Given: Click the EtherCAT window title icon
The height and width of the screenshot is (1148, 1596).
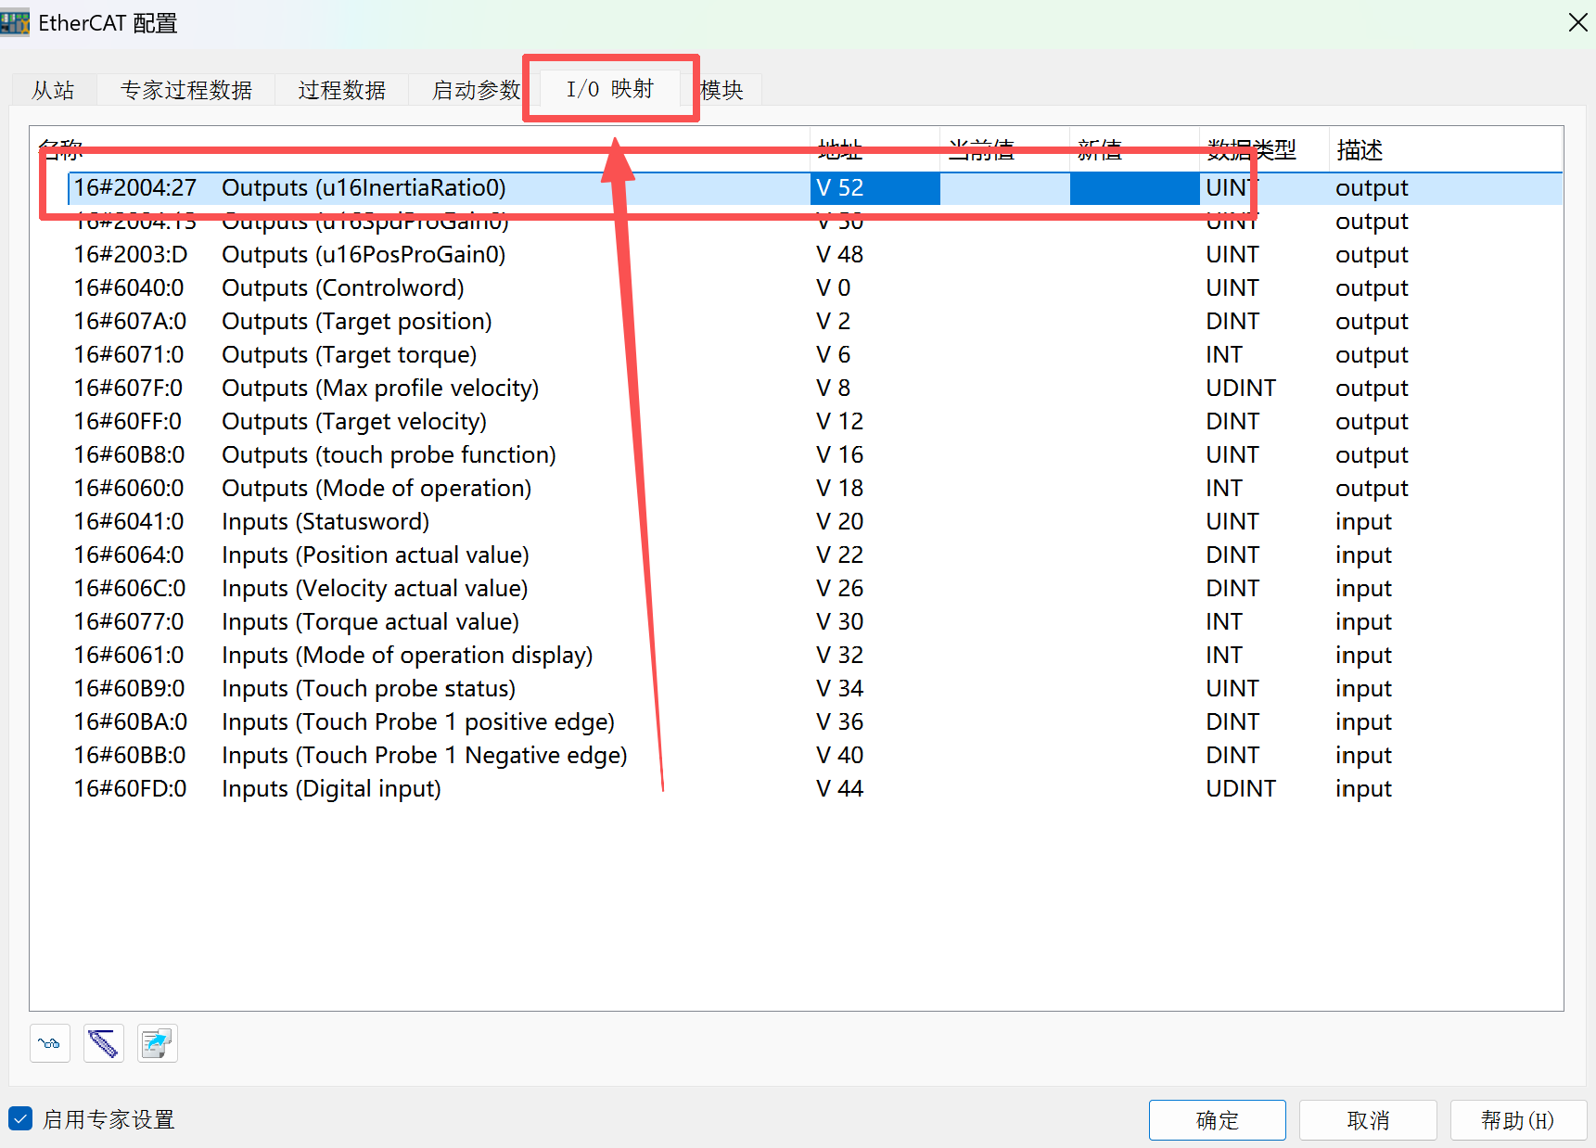Looking at the screenshot, I should point(15,22).
